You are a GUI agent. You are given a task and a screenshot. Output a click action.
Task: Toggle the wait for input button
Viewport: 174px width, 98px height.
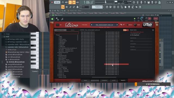[67, 2]
